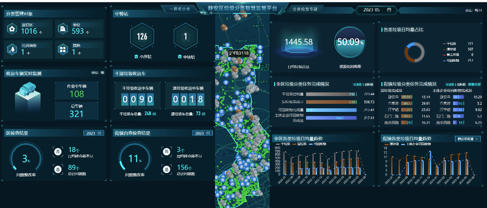Open the 2023 05 date picker
Screen dimensions: 487x208
coord(376,9)
